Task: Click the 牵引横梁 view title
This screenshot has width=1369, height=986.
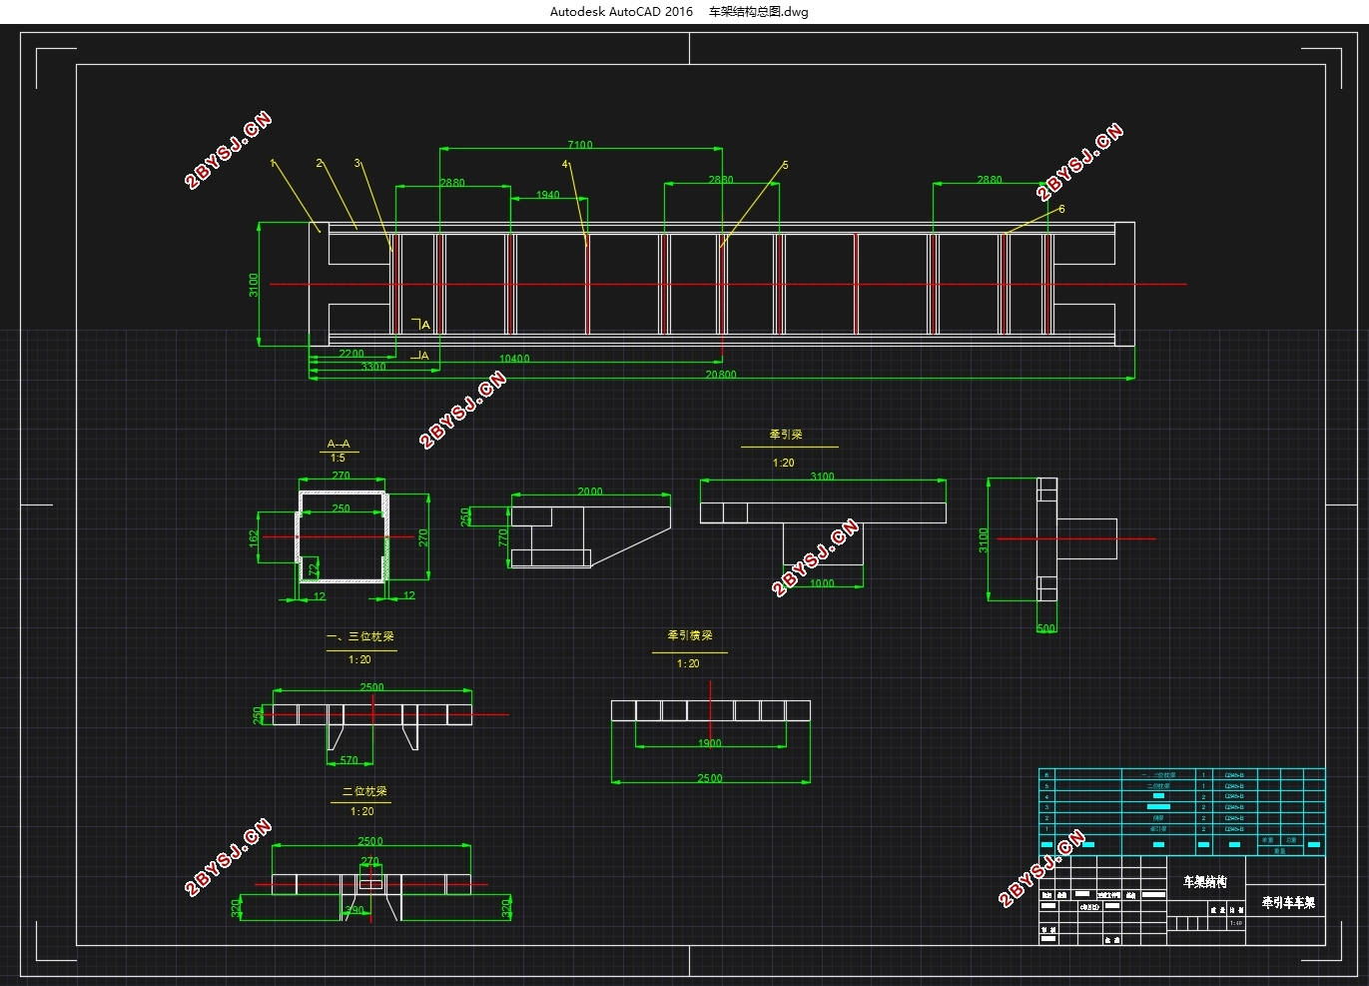Action: 690,636
